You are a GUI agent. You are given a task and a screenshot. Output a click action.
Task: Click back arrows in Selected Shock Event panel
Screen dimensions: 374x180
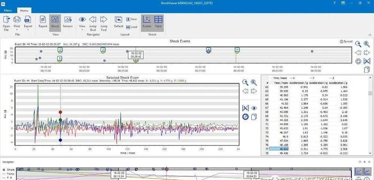pos(245,91)
